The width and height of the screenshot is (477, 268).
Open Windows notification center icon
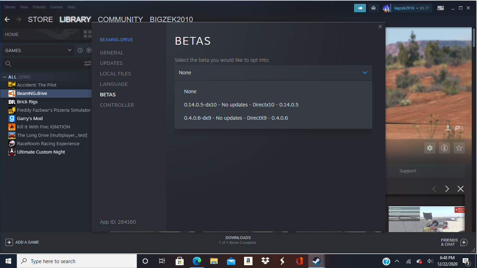[x=466, y=261]
